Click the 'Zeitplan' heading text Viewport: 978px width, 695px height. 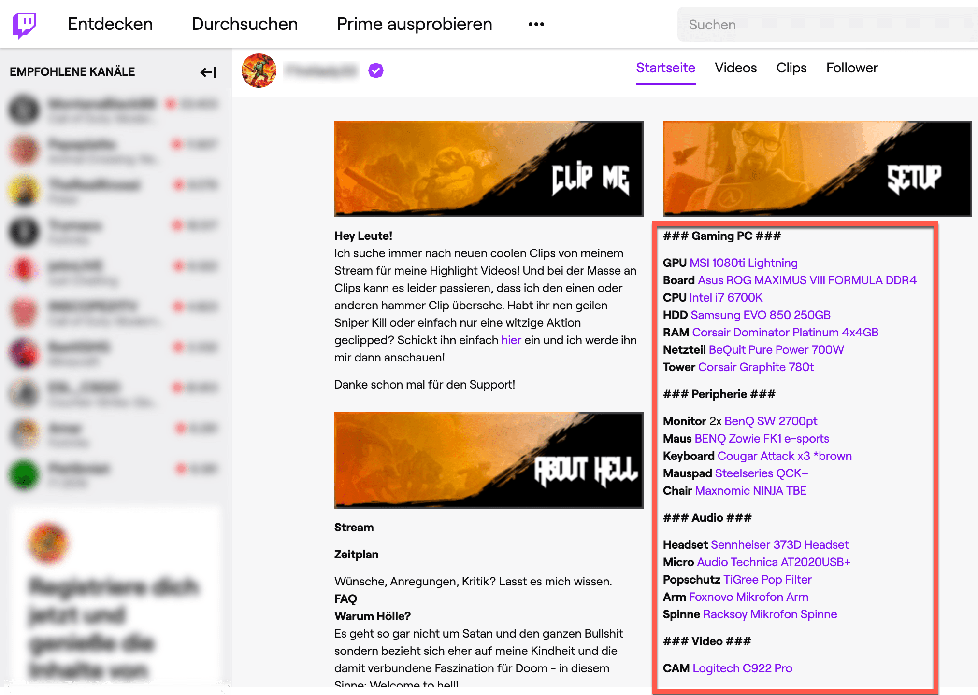[x=356, y=555]
